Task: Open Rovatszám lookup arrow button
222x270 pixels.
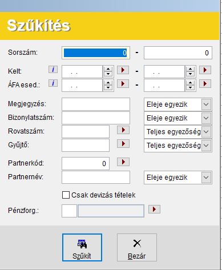Action: point(123,130)
